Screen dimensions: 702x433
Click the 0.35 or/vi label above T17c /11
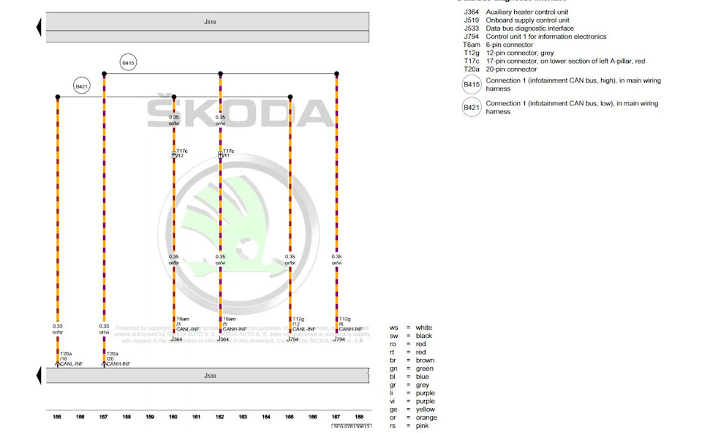220,120
